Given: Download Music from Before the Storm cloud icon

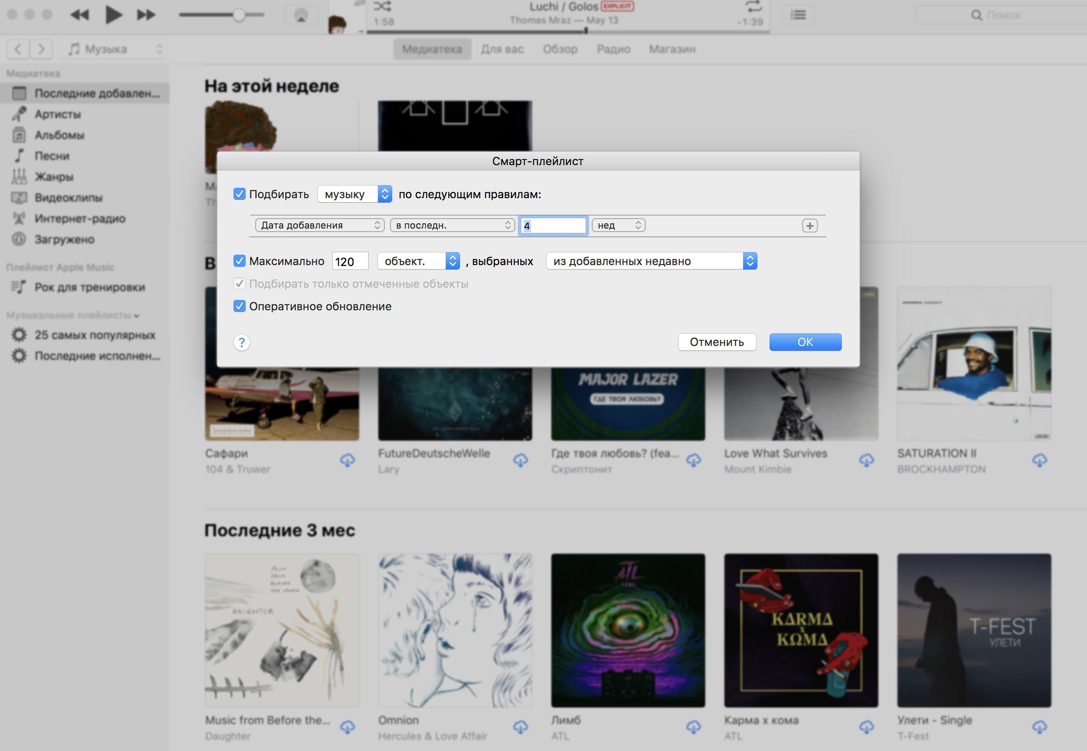Looking at the screenshot, I should [347, 727].
